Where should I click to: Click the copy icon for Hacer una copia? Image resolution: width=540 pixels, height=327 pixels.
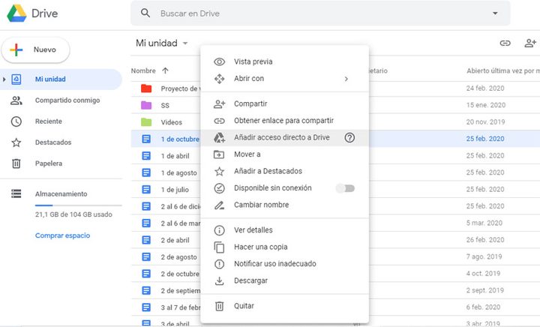pyautogui.click(x=219, y=247)
